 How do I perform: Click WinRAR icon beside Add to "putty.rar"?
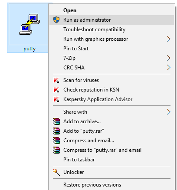tap(56, 131)
